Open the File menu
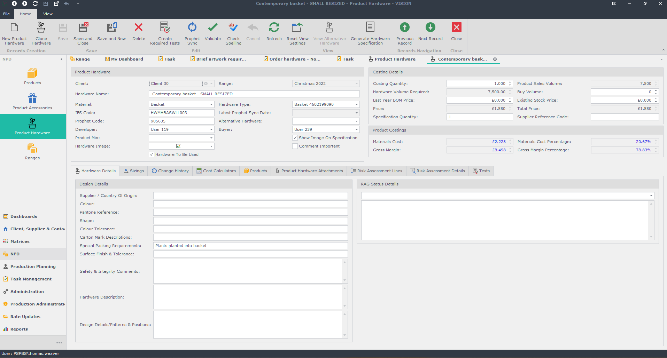Viewport: 667px width, 358px height. point(7,14)
